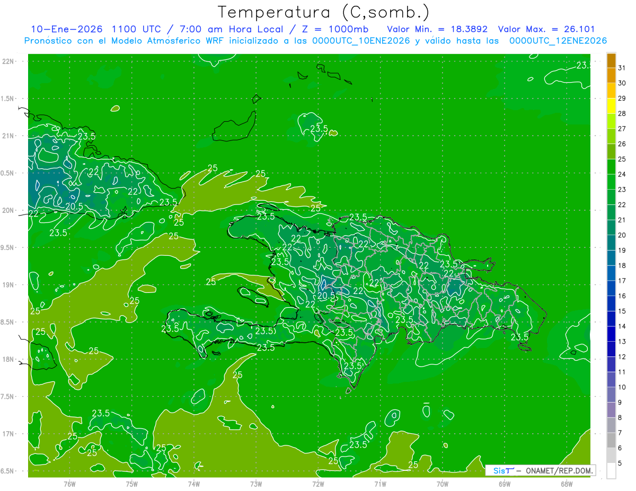The width and height of the screenshot is (636, 491).
Task: Click the color scale number 5
Action: (620, 463)
